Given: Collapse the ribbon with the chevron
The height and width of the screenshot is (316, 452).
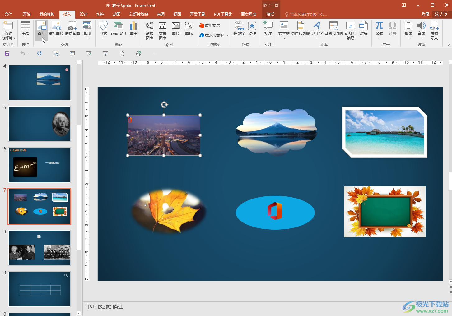Looking at the screenshot, I should (449, 45).
